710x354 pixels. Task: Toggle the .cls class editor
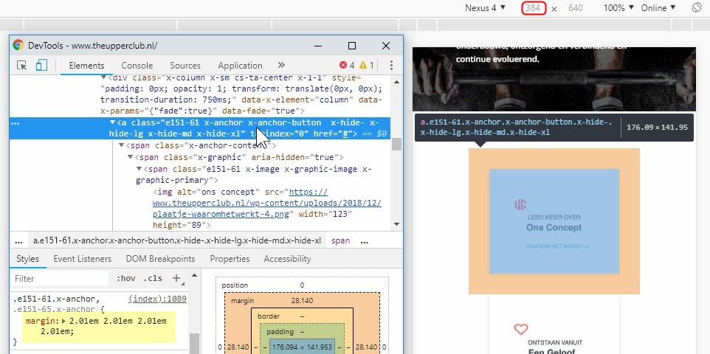pos(153,278)
